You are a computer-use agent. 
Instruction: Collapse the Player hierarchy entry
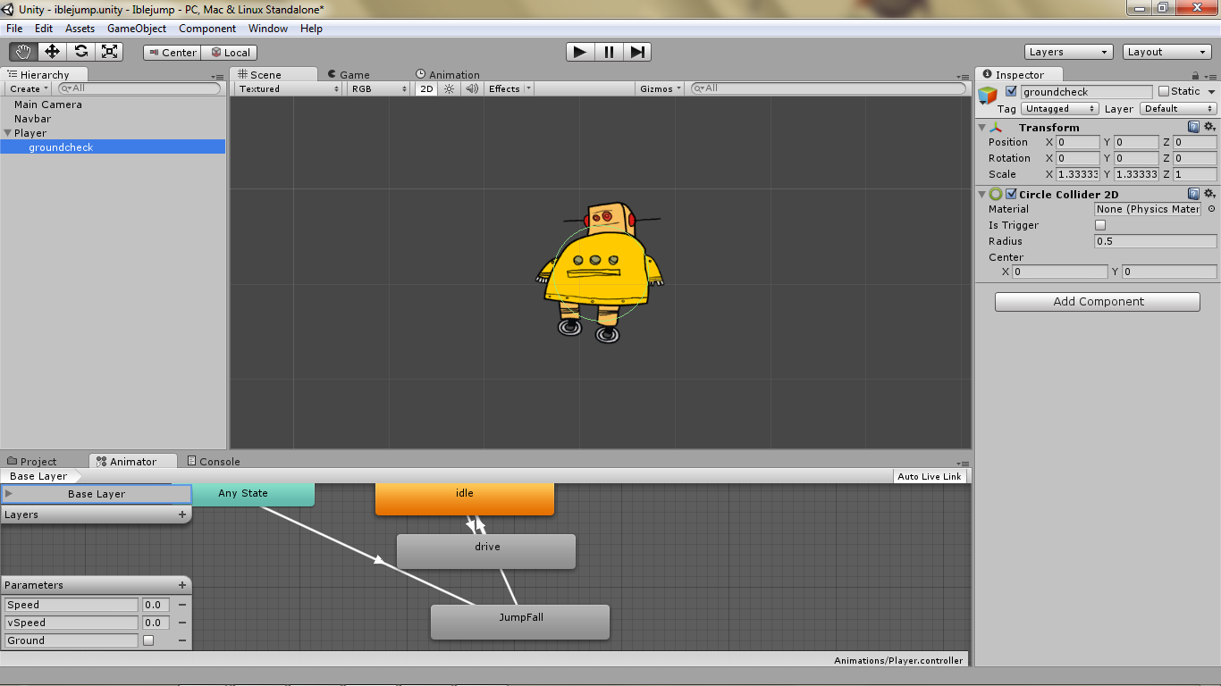point(7,132)
